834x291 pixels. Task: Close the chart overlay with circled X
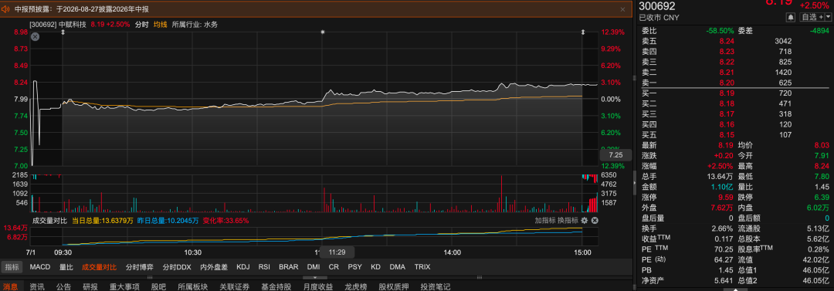click(35, 37)
